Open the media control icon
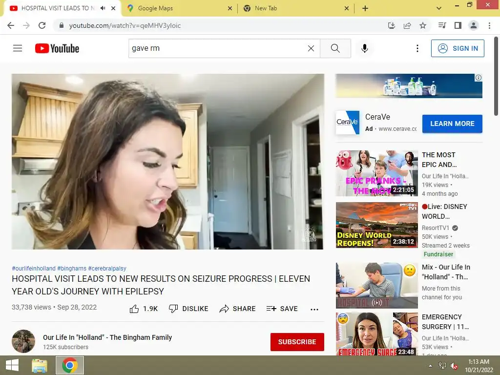The width and height of the screenshot is (500, 375). point(442,25)
